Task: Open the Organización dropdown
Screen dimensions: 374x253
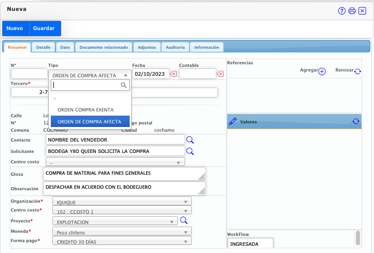Action: coord(122,202)
